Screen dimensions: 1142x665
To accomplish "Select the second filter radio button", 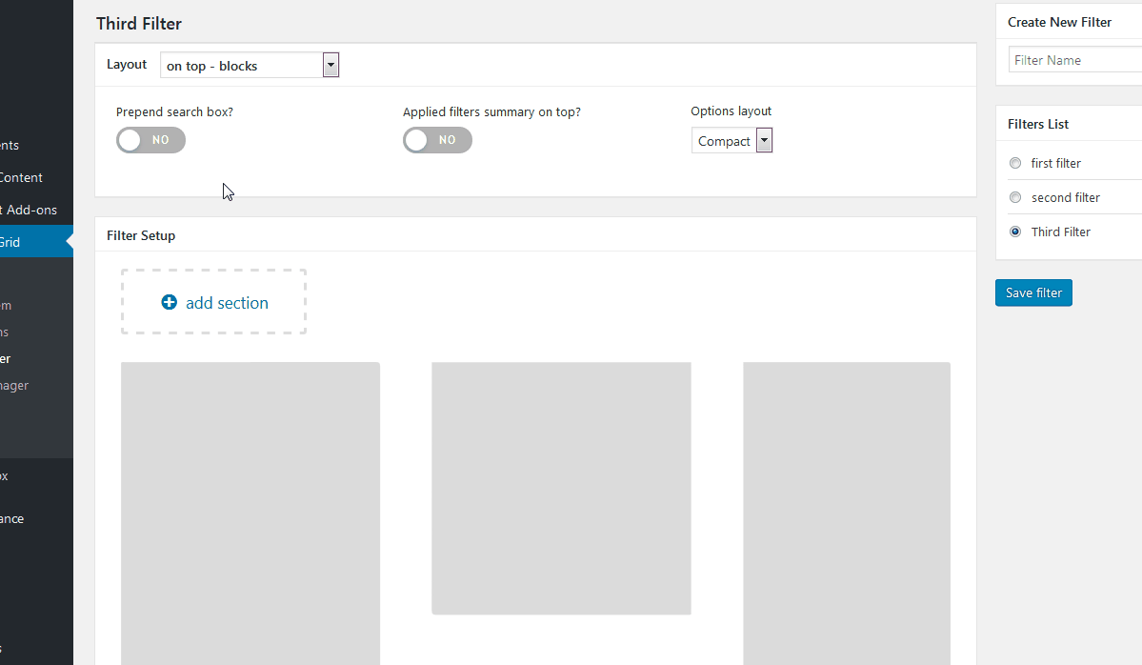I will 1015,197.
